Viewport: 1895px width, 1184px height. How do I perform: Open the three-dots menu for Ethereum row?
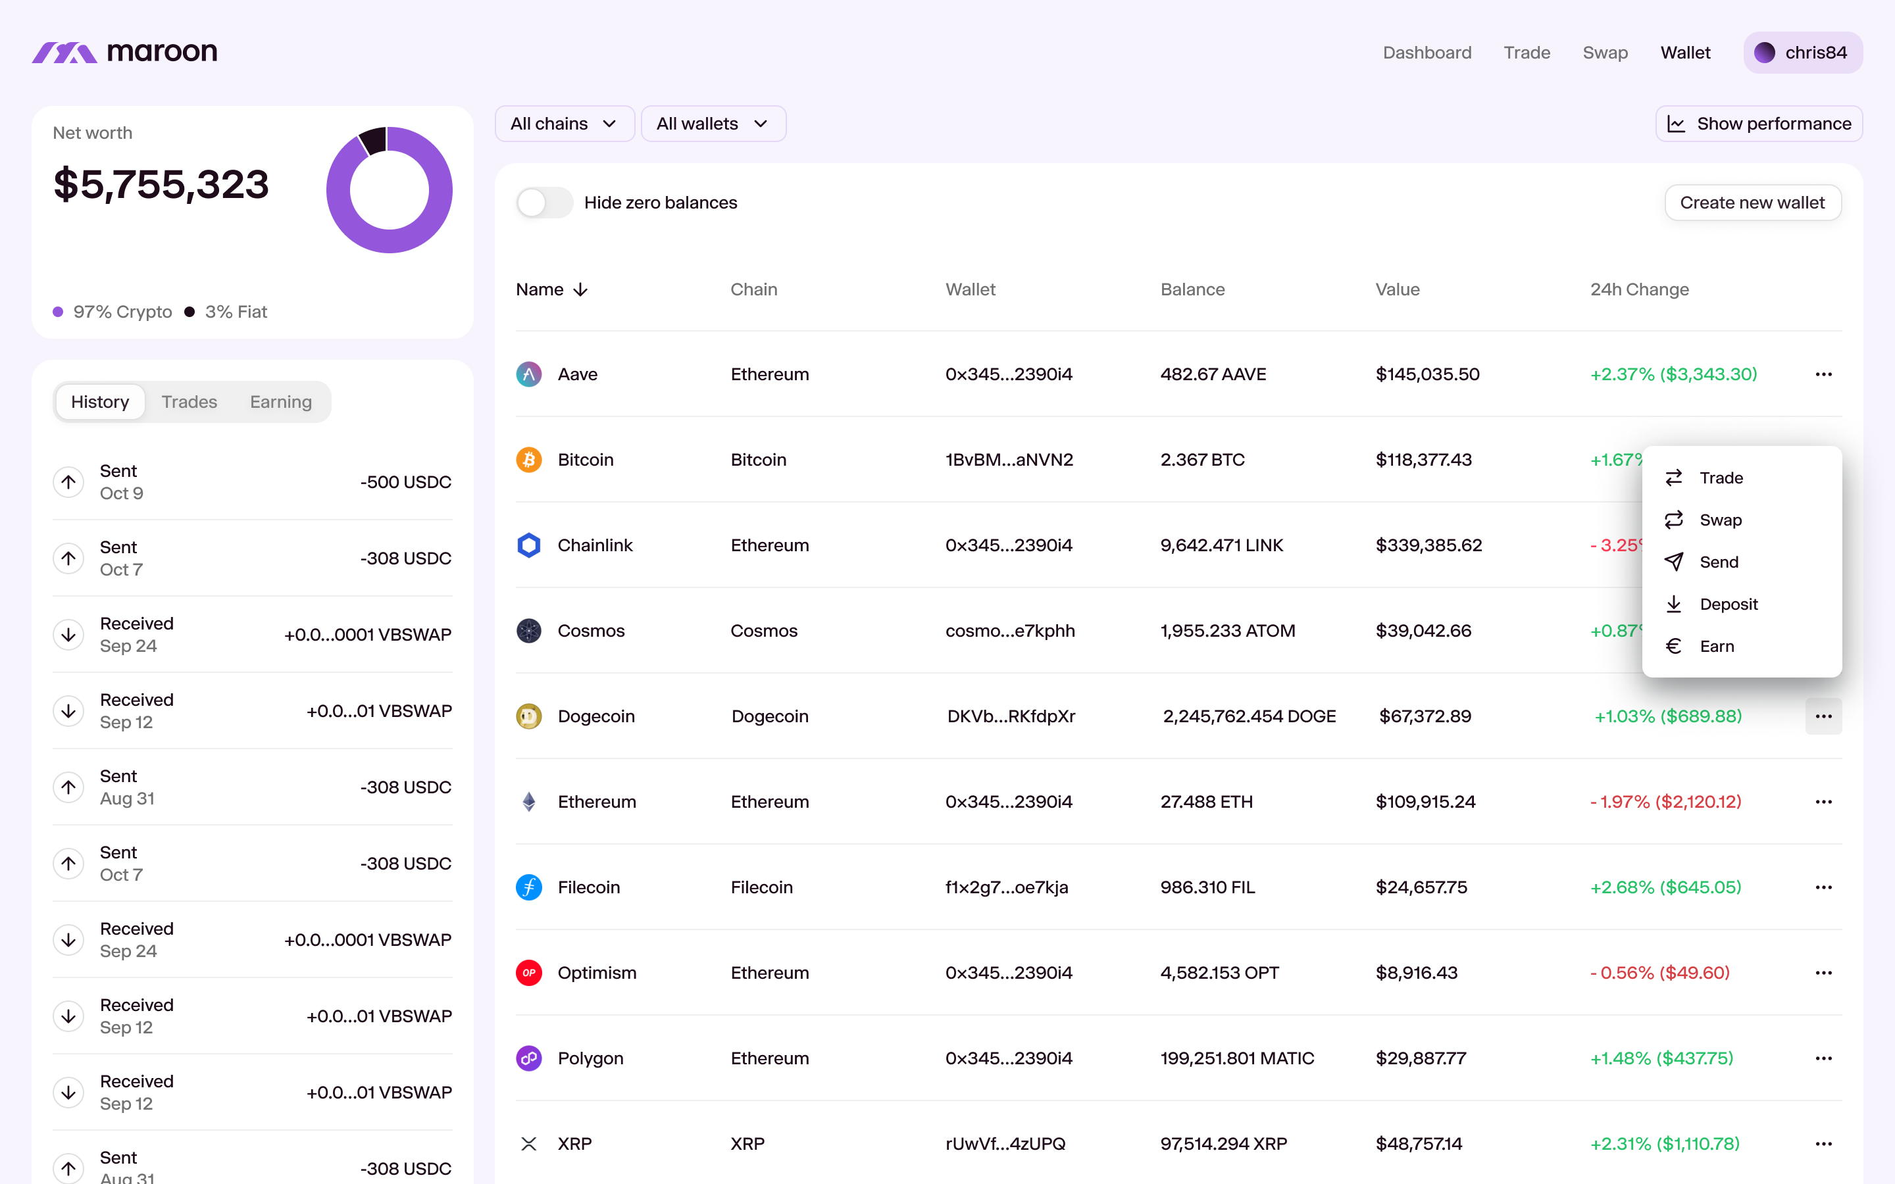(x=1823, y=802)
